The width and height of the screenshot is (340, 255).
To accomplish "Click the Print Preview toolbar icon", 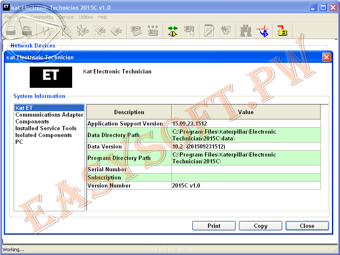I will [x=27, y=31].
